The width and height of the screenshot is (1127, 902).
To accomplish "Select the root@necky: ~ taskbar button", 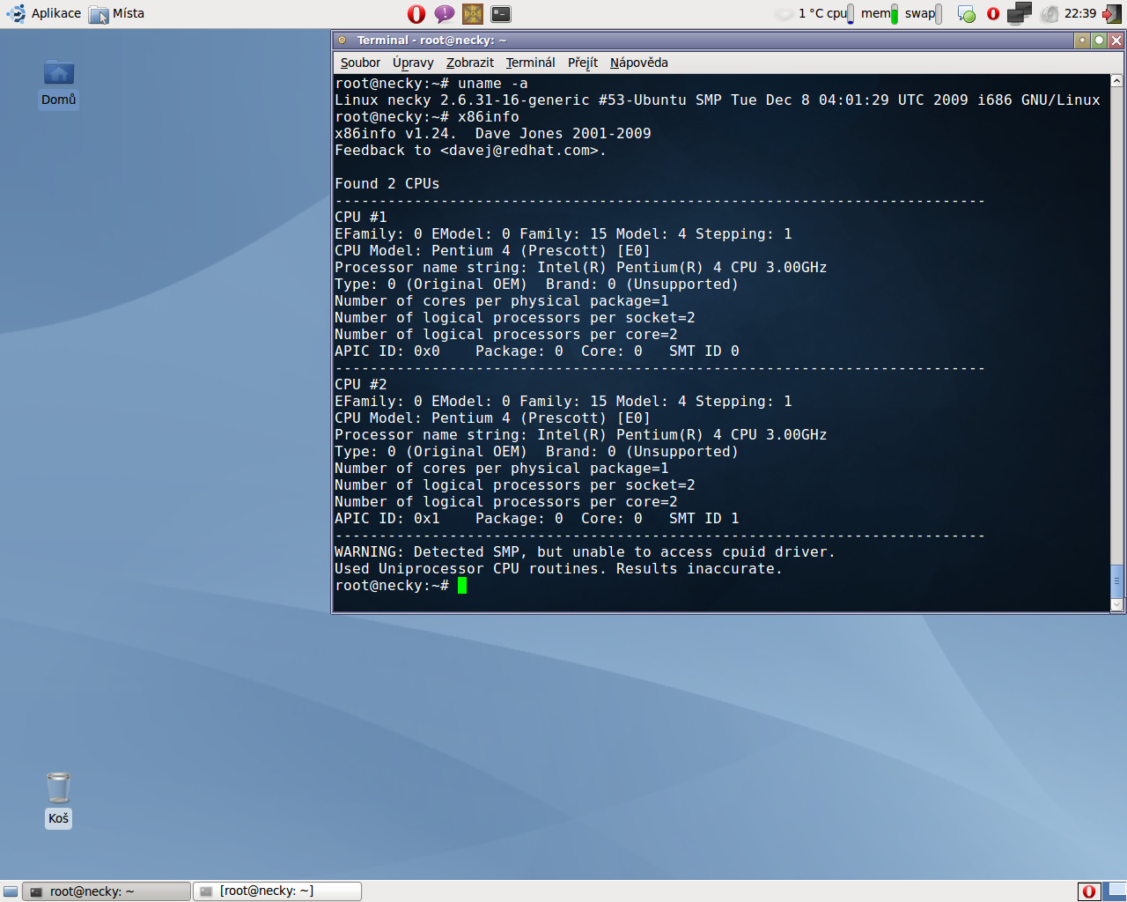I will [x=106, y=891].
